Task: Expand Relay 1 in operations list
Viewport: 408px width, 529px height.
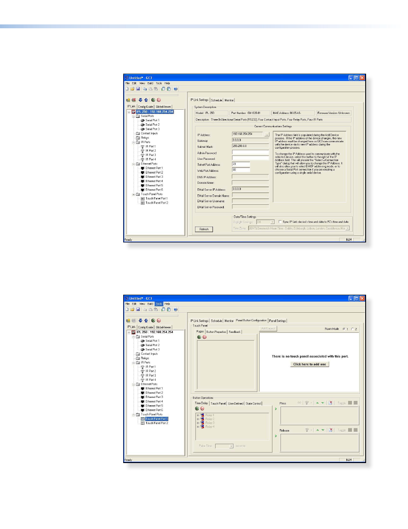Action: click(x=198, y=415)
